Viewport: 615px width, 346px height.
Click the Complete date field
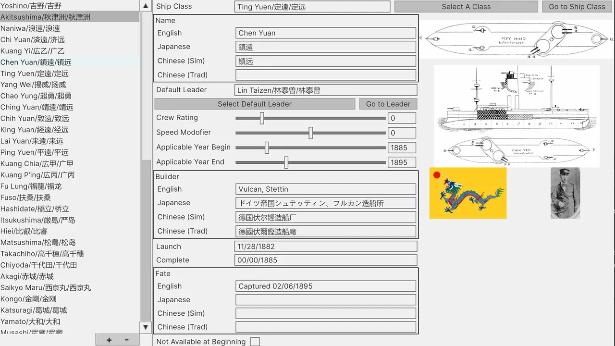click(326, 260)
